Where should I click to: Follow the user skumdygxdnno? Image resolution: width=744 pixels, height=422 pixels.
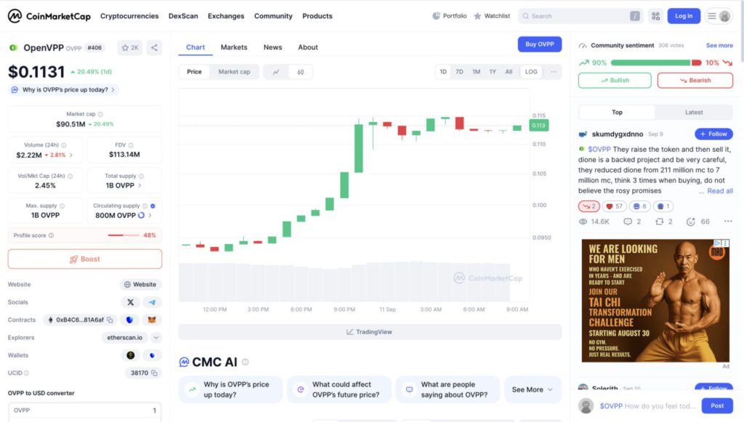click(713, 134)
